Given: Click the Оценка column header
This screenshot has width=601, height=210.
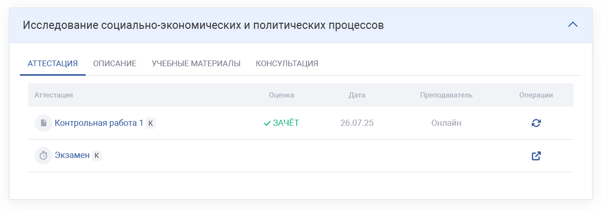Looking at the screenshot, I should (x=281, y=95).
